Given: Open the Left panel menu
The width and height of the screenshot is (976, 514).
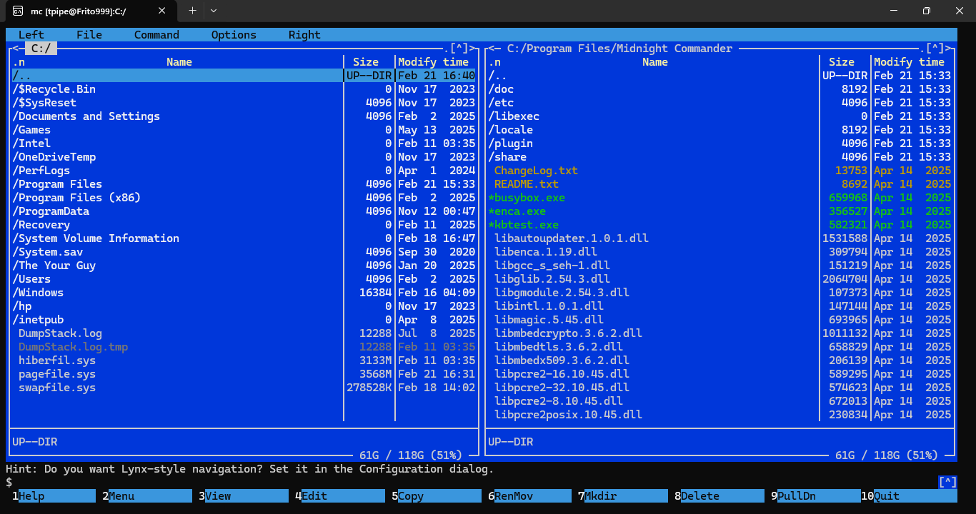Looking at the screenshot, I should (x=31, y=35).
